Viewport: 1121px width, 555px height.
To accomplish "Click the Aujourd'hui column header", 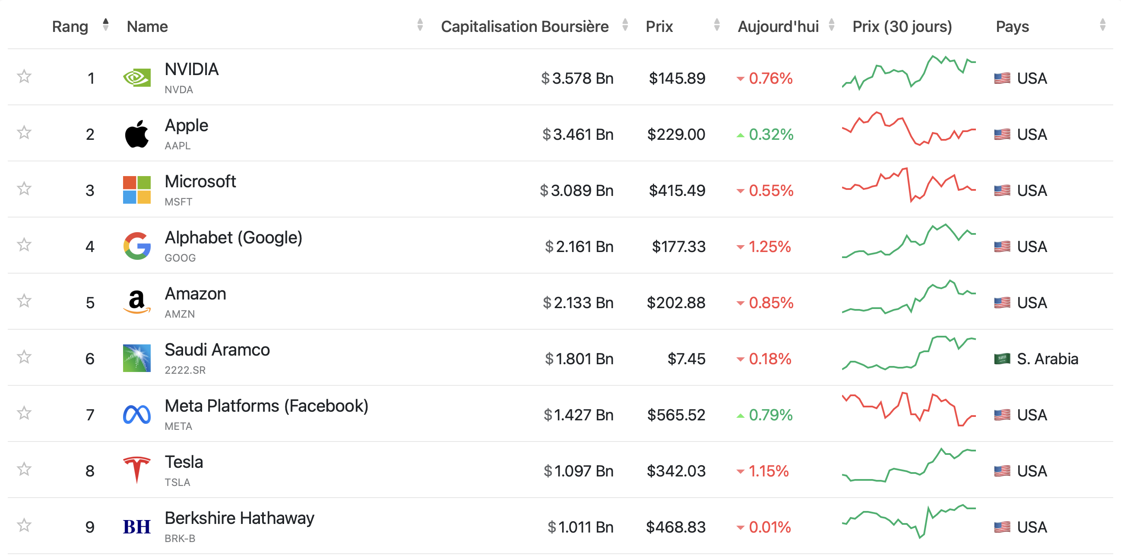I will tap(778, 27).
